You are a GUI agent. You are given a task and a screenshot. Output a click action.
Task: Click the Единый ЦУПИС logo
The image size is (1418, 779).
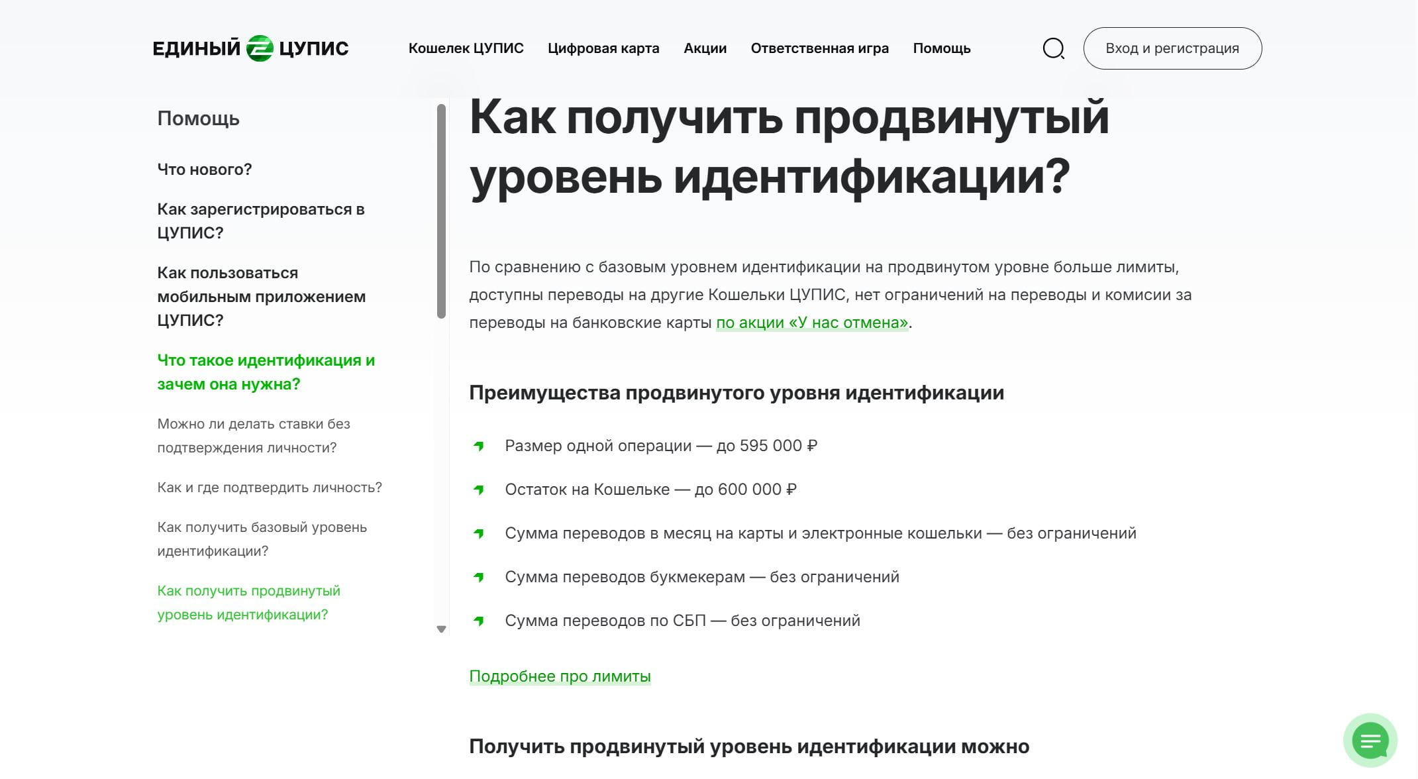pos(250,48)
